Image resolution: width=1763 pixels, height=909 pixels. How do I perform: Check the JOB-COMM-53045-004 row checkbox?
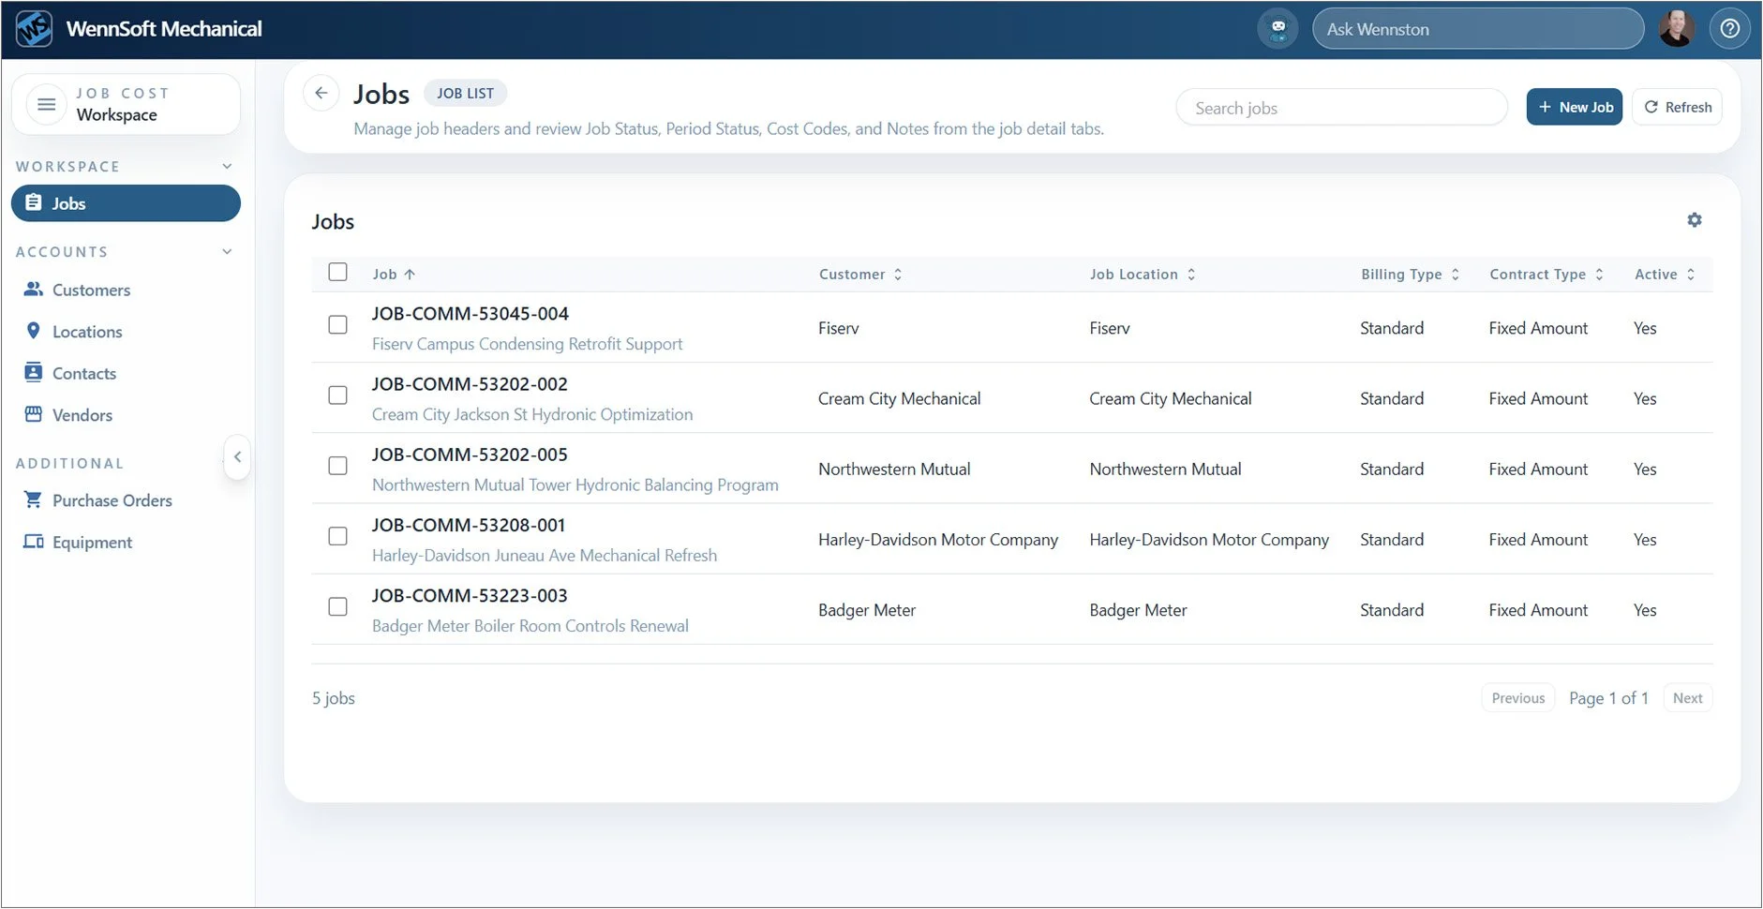point(338,324)
